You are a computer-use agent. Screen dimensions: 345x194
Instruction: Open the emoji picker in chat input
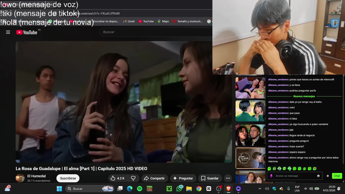318,176
